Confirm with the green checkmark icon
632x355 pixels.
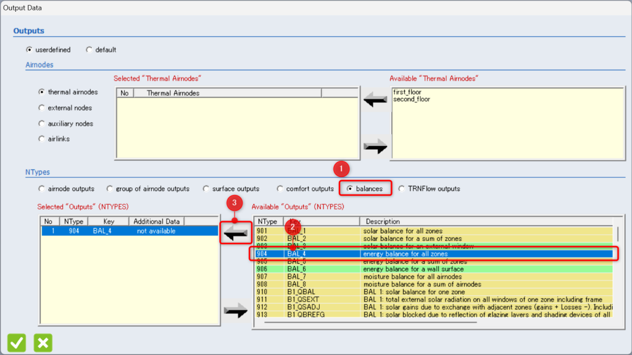pyautogui.click(x=17, y=343)
